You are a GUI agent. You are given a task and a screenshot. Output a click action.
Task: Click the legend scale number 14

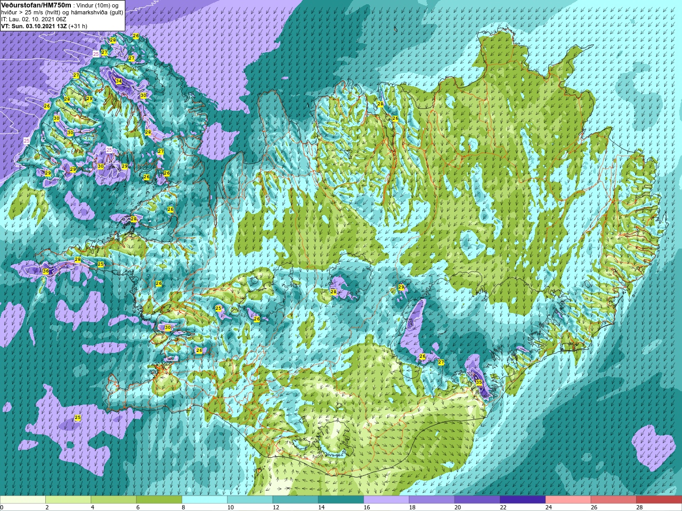(322, 507)
